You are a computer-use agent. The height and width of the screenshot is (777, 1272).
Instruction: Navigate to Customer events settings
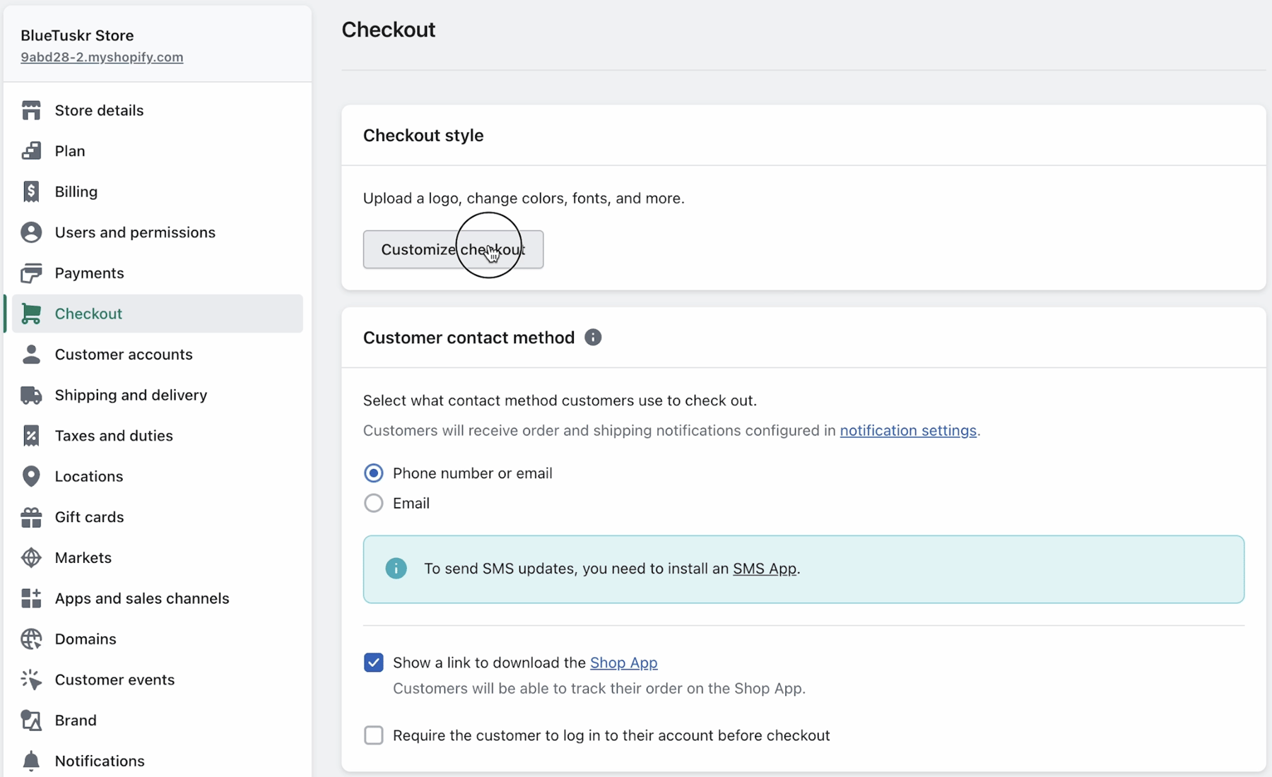[114, 680]
